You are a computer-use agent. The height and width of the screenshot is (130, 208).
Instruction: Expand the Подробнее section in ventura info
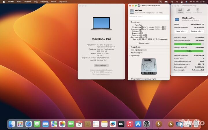(x=130, y=47)
